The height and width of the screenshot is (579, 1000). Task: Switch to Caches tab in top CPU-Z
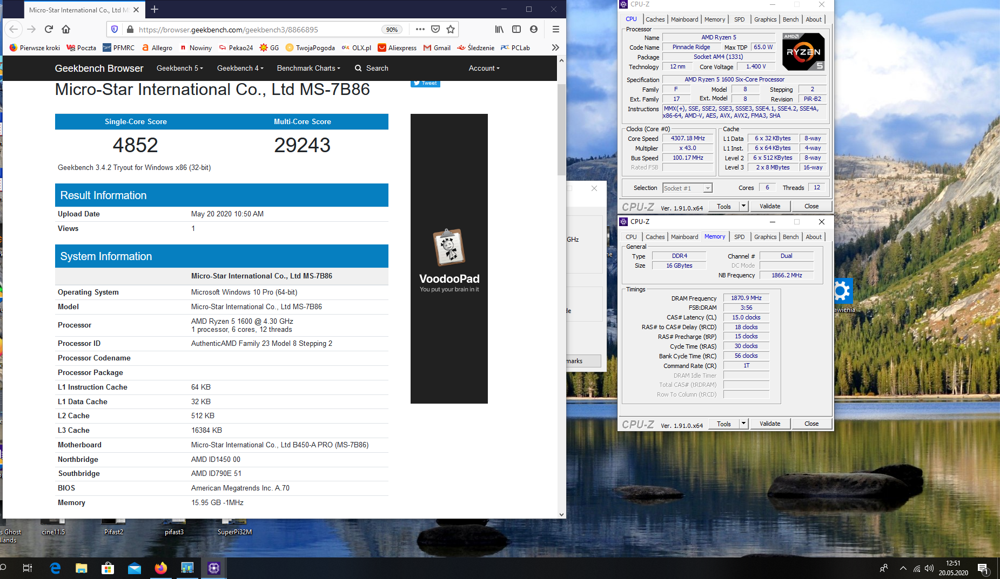coord(655,19)
